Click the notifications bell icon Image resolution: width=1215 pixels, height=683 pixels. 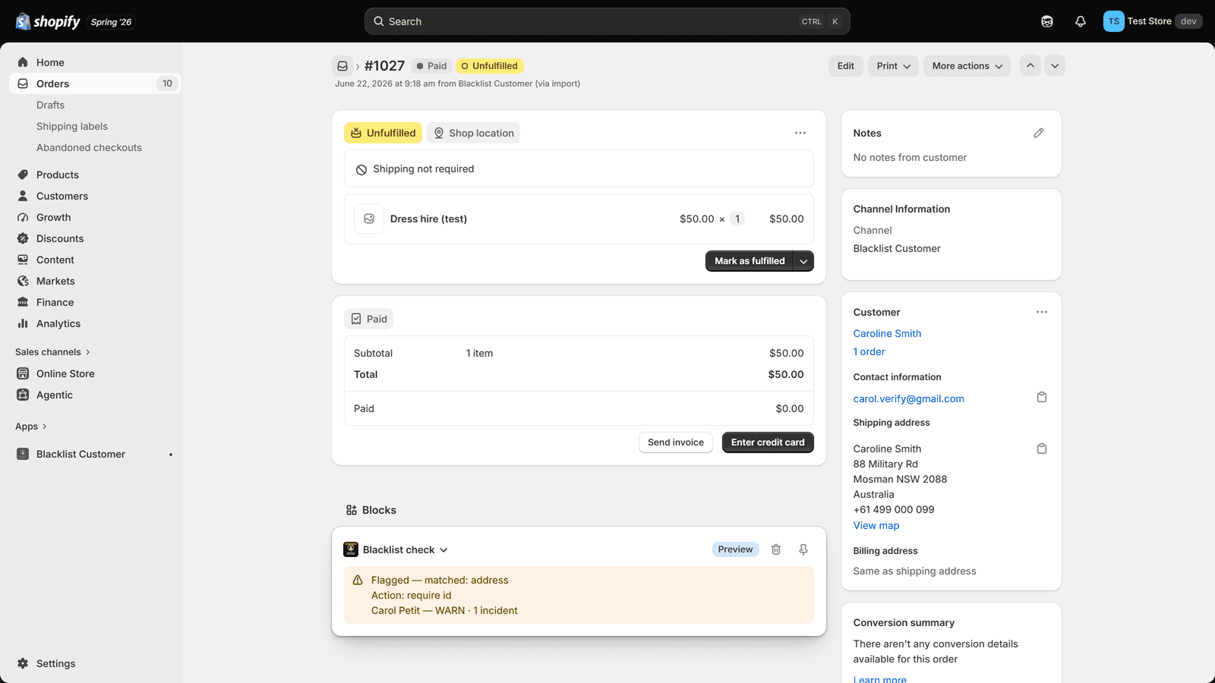pyautogui.click(x=1081, y=21)
